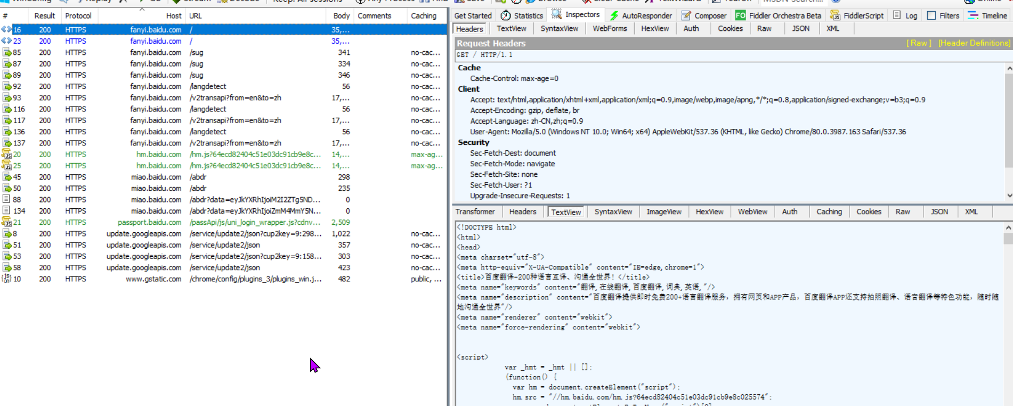This screenshot has height=406, width=1013.
Task: Select session 50 miao.baidu.com /abdr
Action: (x=224, y=188)
